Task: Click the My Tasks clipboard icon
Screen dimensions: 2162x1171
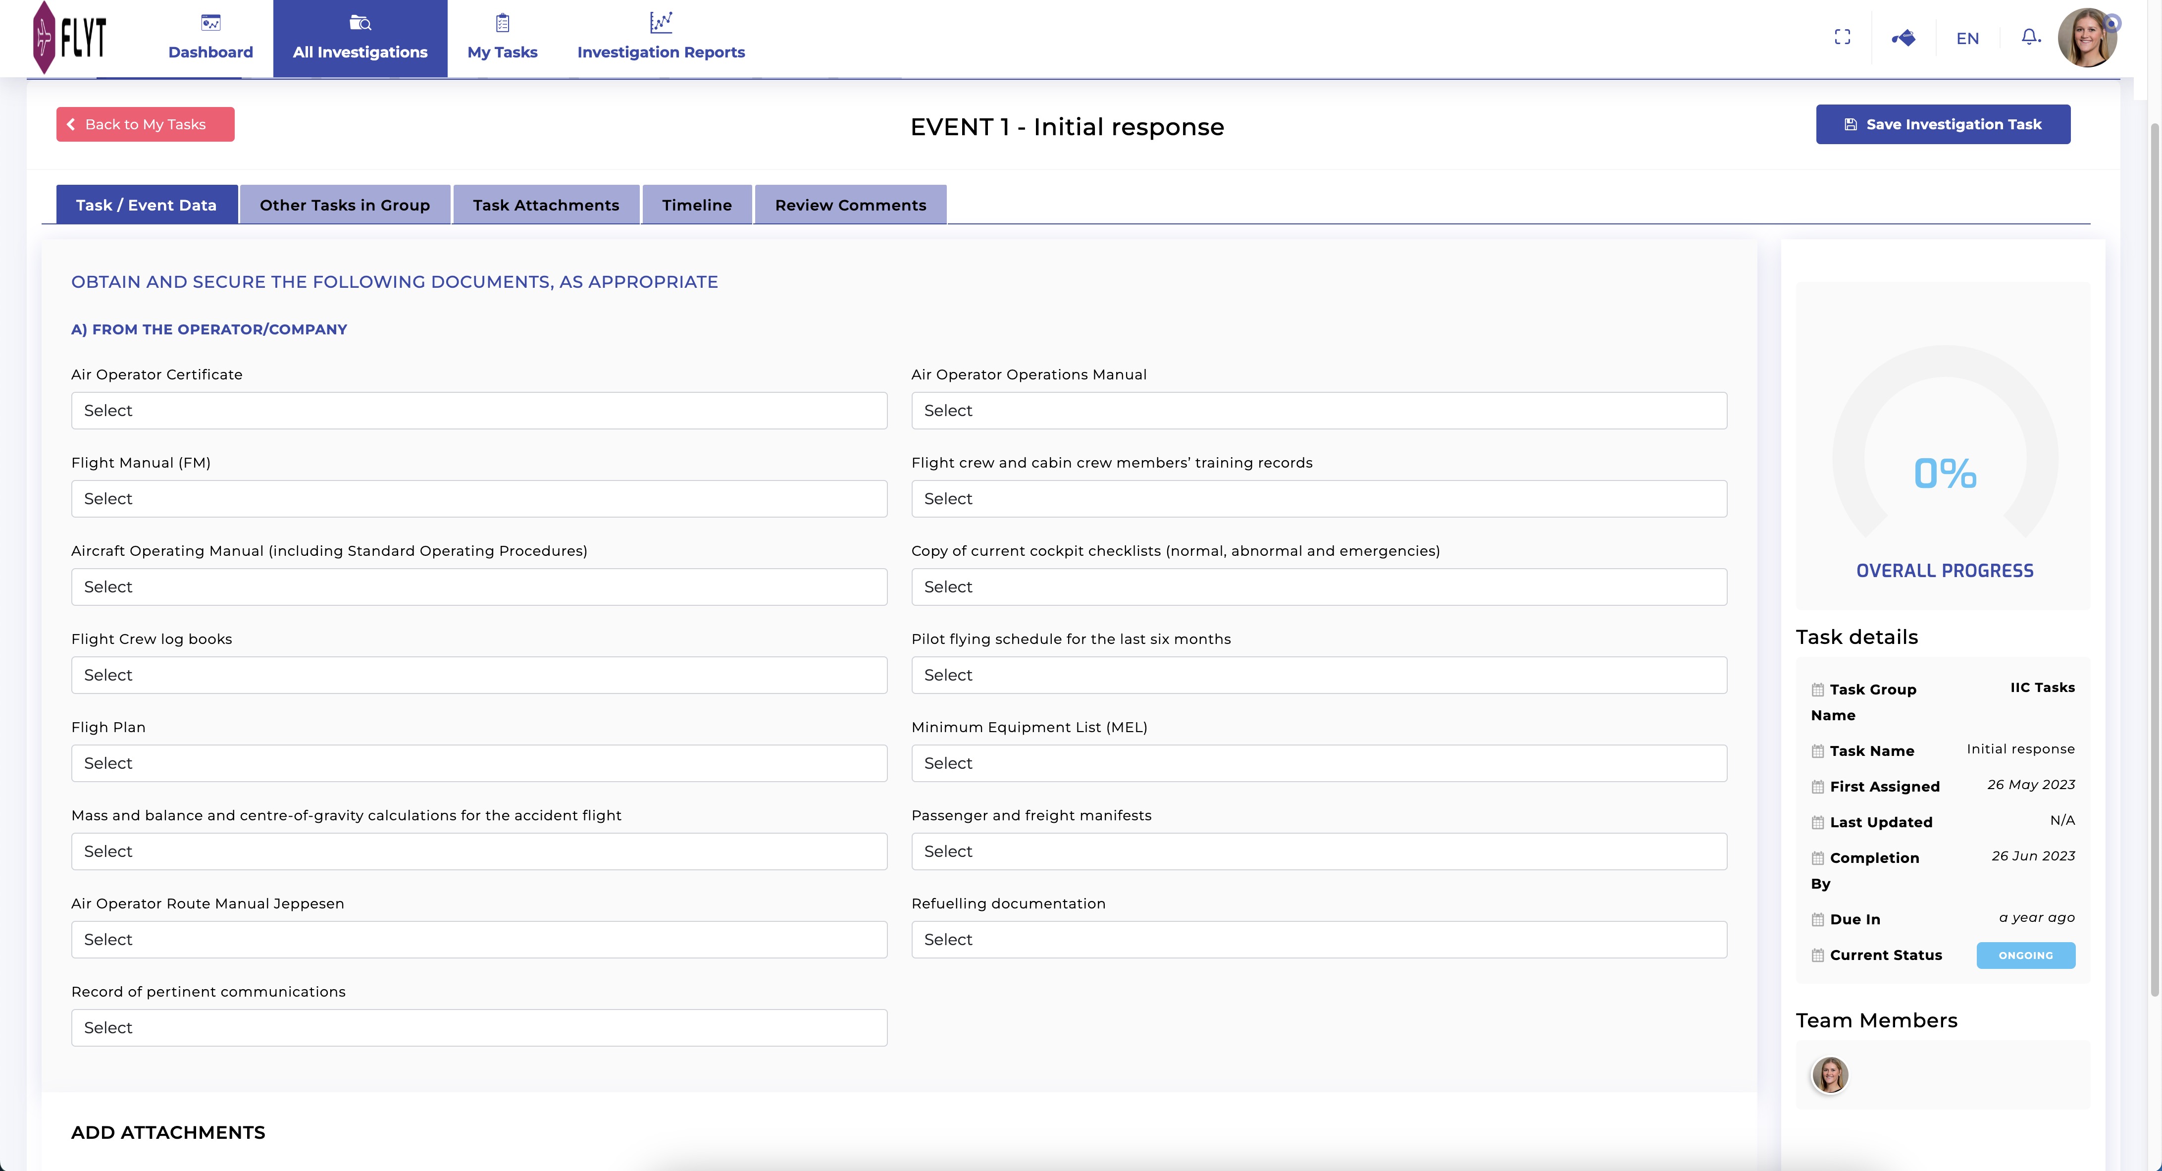Action: [x=502, y=23]
